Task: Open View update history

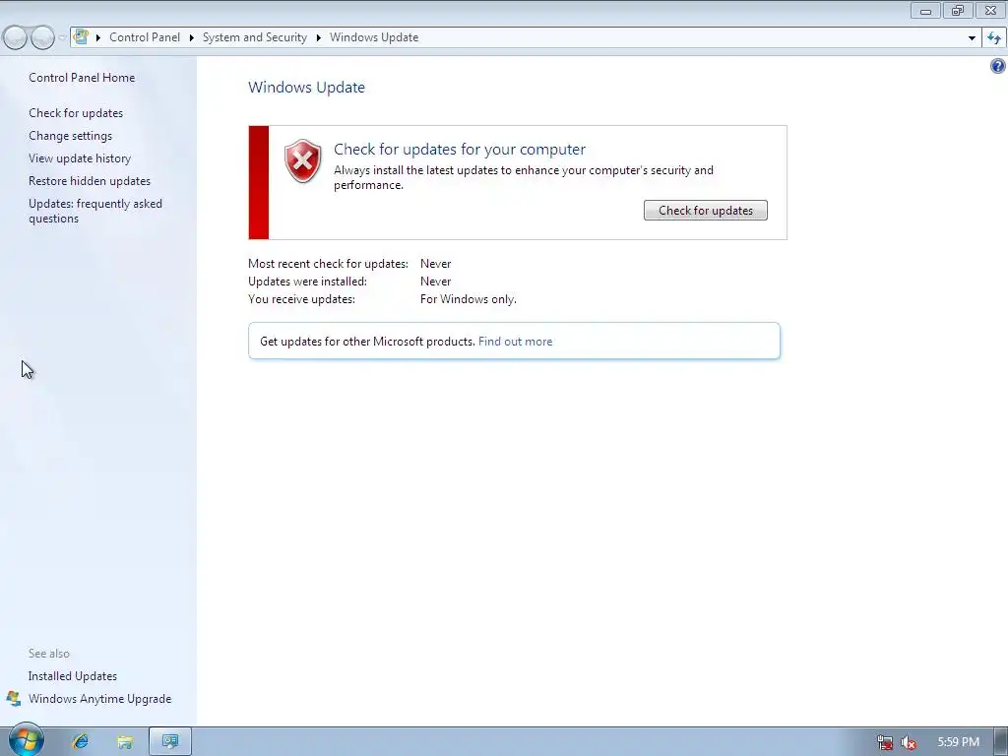Action: (x=80, y=158)
